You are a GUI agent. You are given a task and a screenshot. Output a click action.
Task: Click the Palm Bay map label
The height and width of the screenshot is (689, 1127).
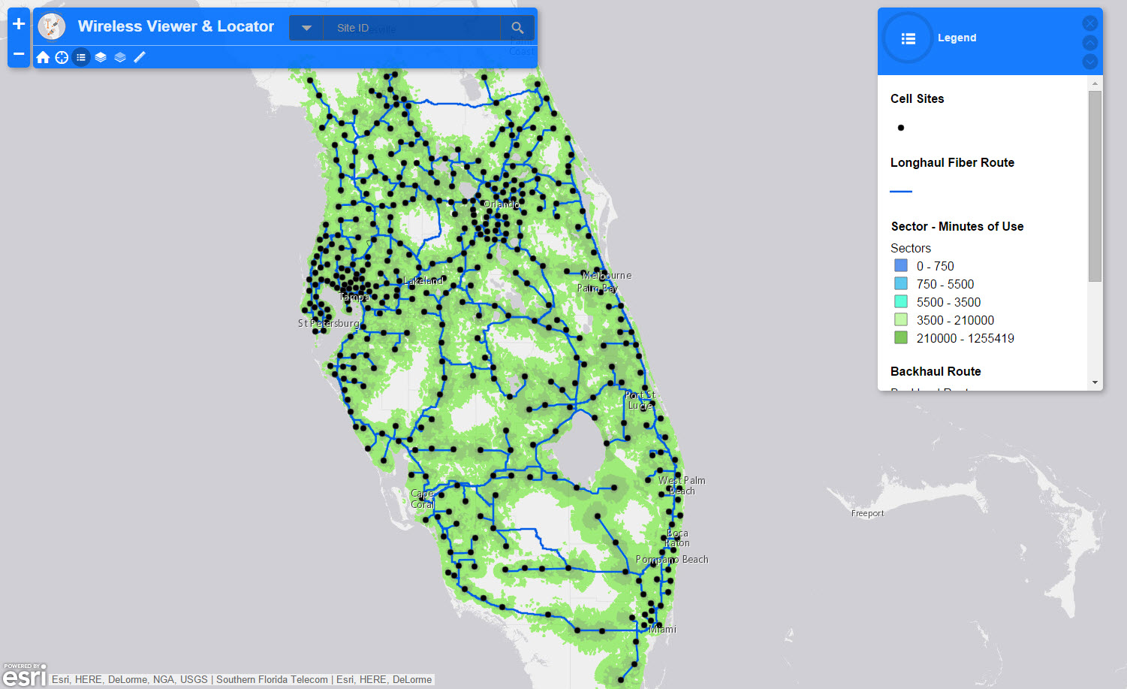point(598,288)
